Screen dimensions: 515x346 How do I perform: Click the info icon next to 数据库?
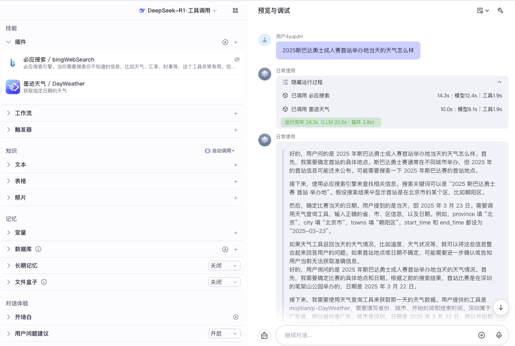point(38,249)
